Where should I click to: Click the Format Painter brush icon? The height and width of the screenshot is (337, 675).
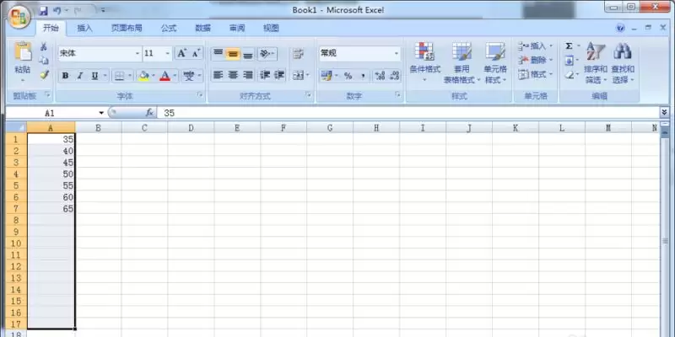pyautogui.click(x=44, y=75)
